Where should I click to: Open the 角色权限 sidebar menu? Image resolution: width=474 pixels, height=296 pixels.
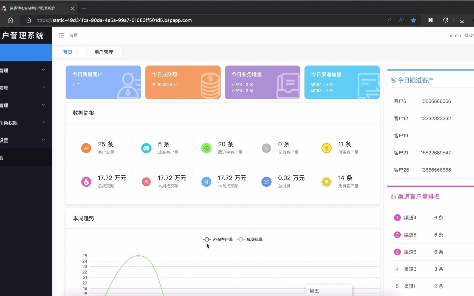point(26,123)
